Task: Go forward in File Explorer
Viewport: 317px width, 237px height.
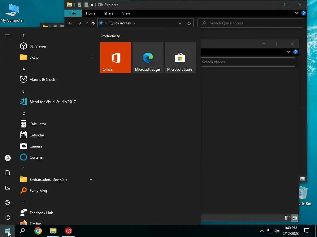Action: coord(80,23)
